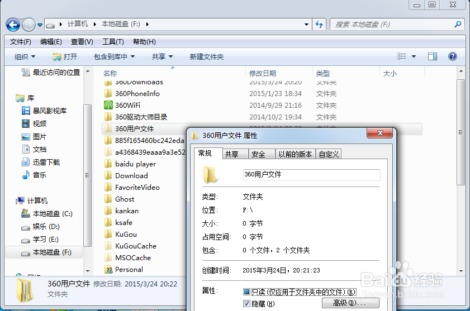The width and height of the screenshot is (470, 311).
Task: Click the Back navigation arrow
Action: coord(13,25)
